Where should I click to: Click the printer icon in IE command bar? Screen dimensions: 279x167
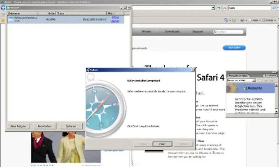pos(242,20)
